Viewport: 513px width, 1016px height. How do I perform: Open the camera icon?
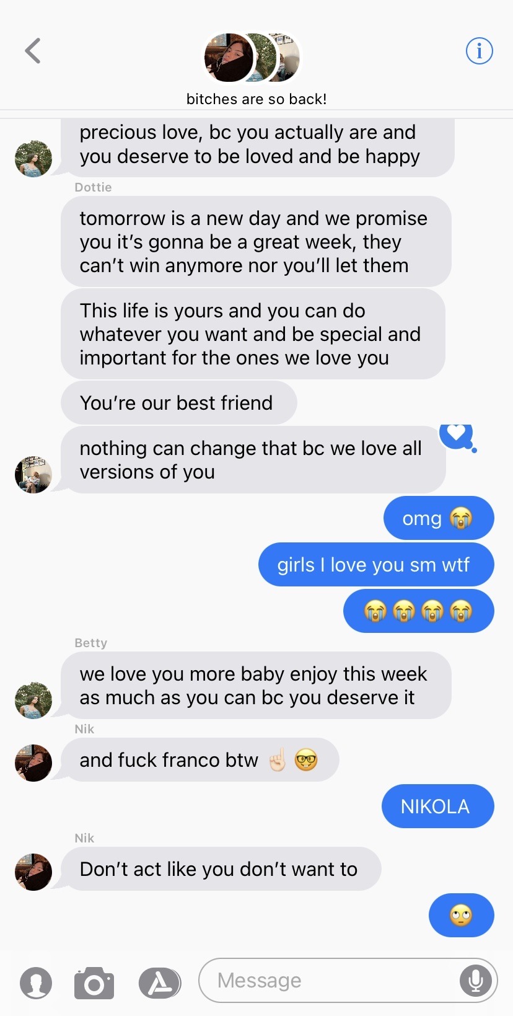point(94,983)
